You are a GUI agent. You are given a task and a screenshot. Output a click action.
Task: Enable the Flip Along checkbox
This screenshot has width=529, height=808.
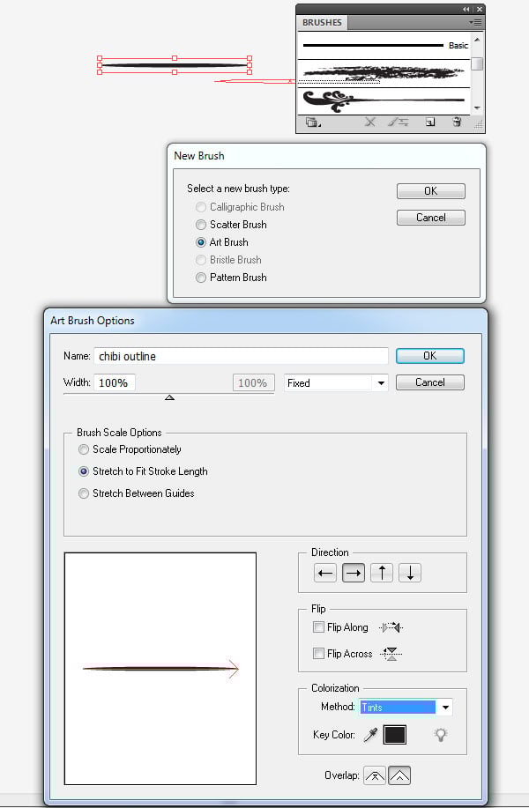pos(318,627)
